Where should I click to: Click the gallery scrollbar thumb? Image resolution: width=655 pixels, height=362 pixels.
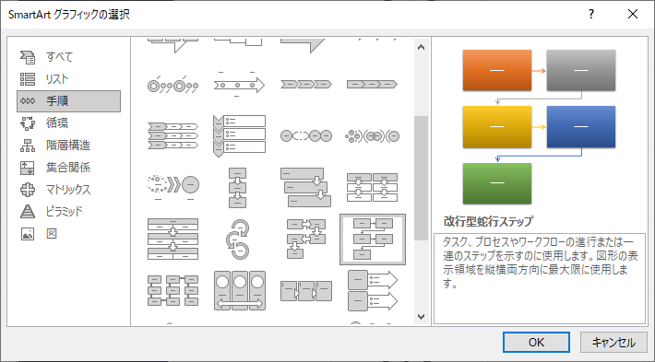(421, 178)
